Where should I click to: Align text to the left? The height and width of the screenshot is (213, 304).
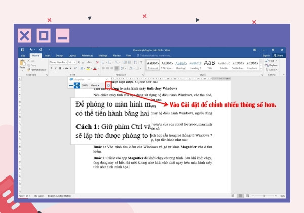pos(103,68)
